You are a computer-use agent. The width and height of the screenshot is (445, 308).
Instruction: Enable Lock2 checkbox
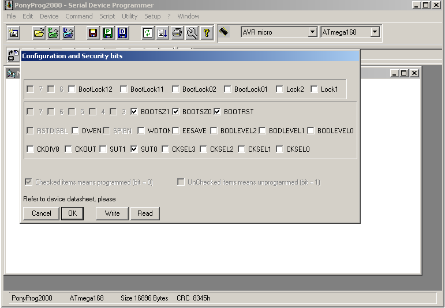(279, 89)
